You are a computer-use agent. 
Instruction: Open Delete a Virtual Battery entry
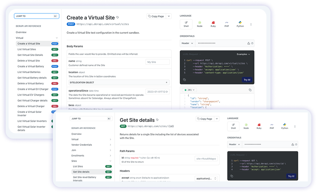coord(37,84)
